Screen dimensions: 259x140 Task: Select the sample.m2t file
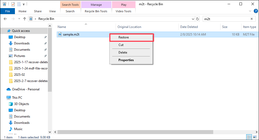tap(71, 34)
